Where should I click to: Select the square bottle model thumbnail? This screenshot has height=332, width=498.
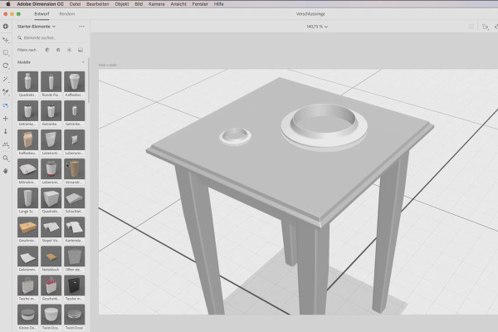tap(28, 82)
